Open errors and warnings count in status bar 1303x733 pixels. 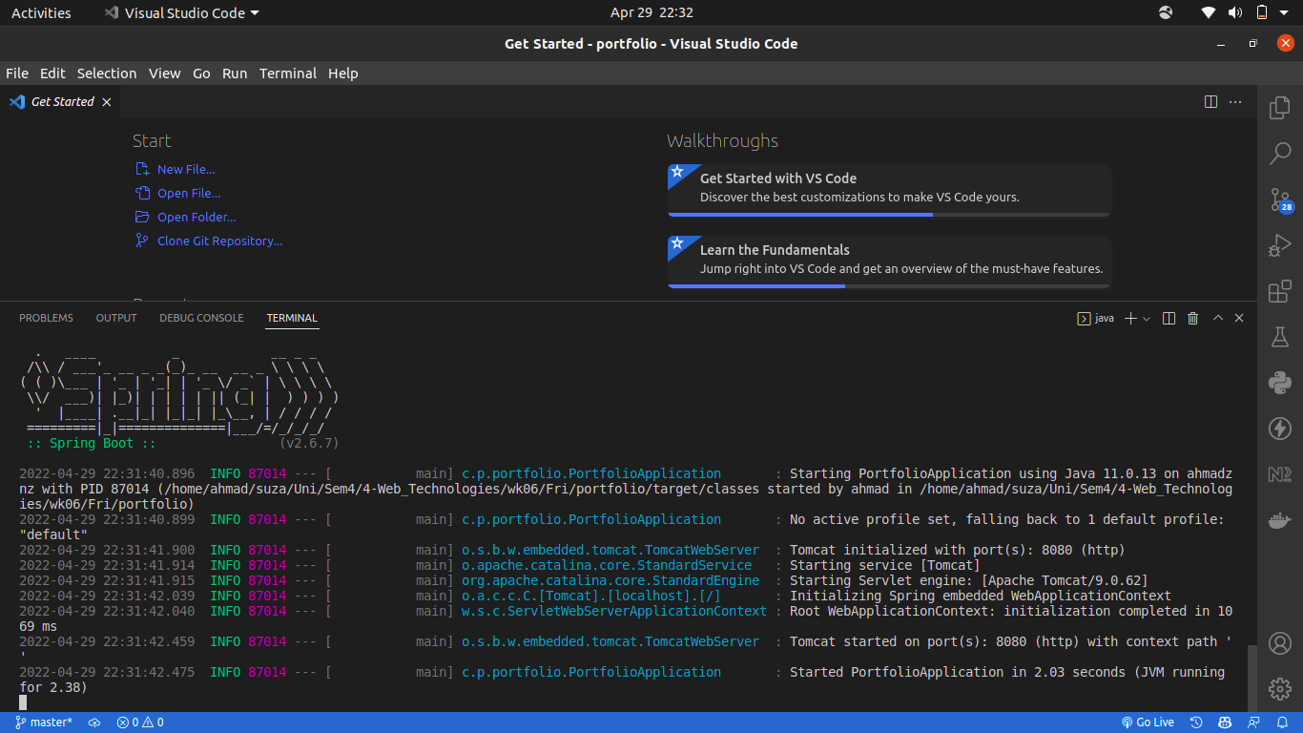coord(140,723)
